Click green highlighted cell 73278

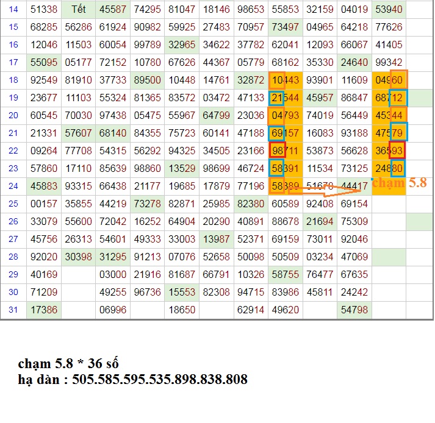point(147,203)
